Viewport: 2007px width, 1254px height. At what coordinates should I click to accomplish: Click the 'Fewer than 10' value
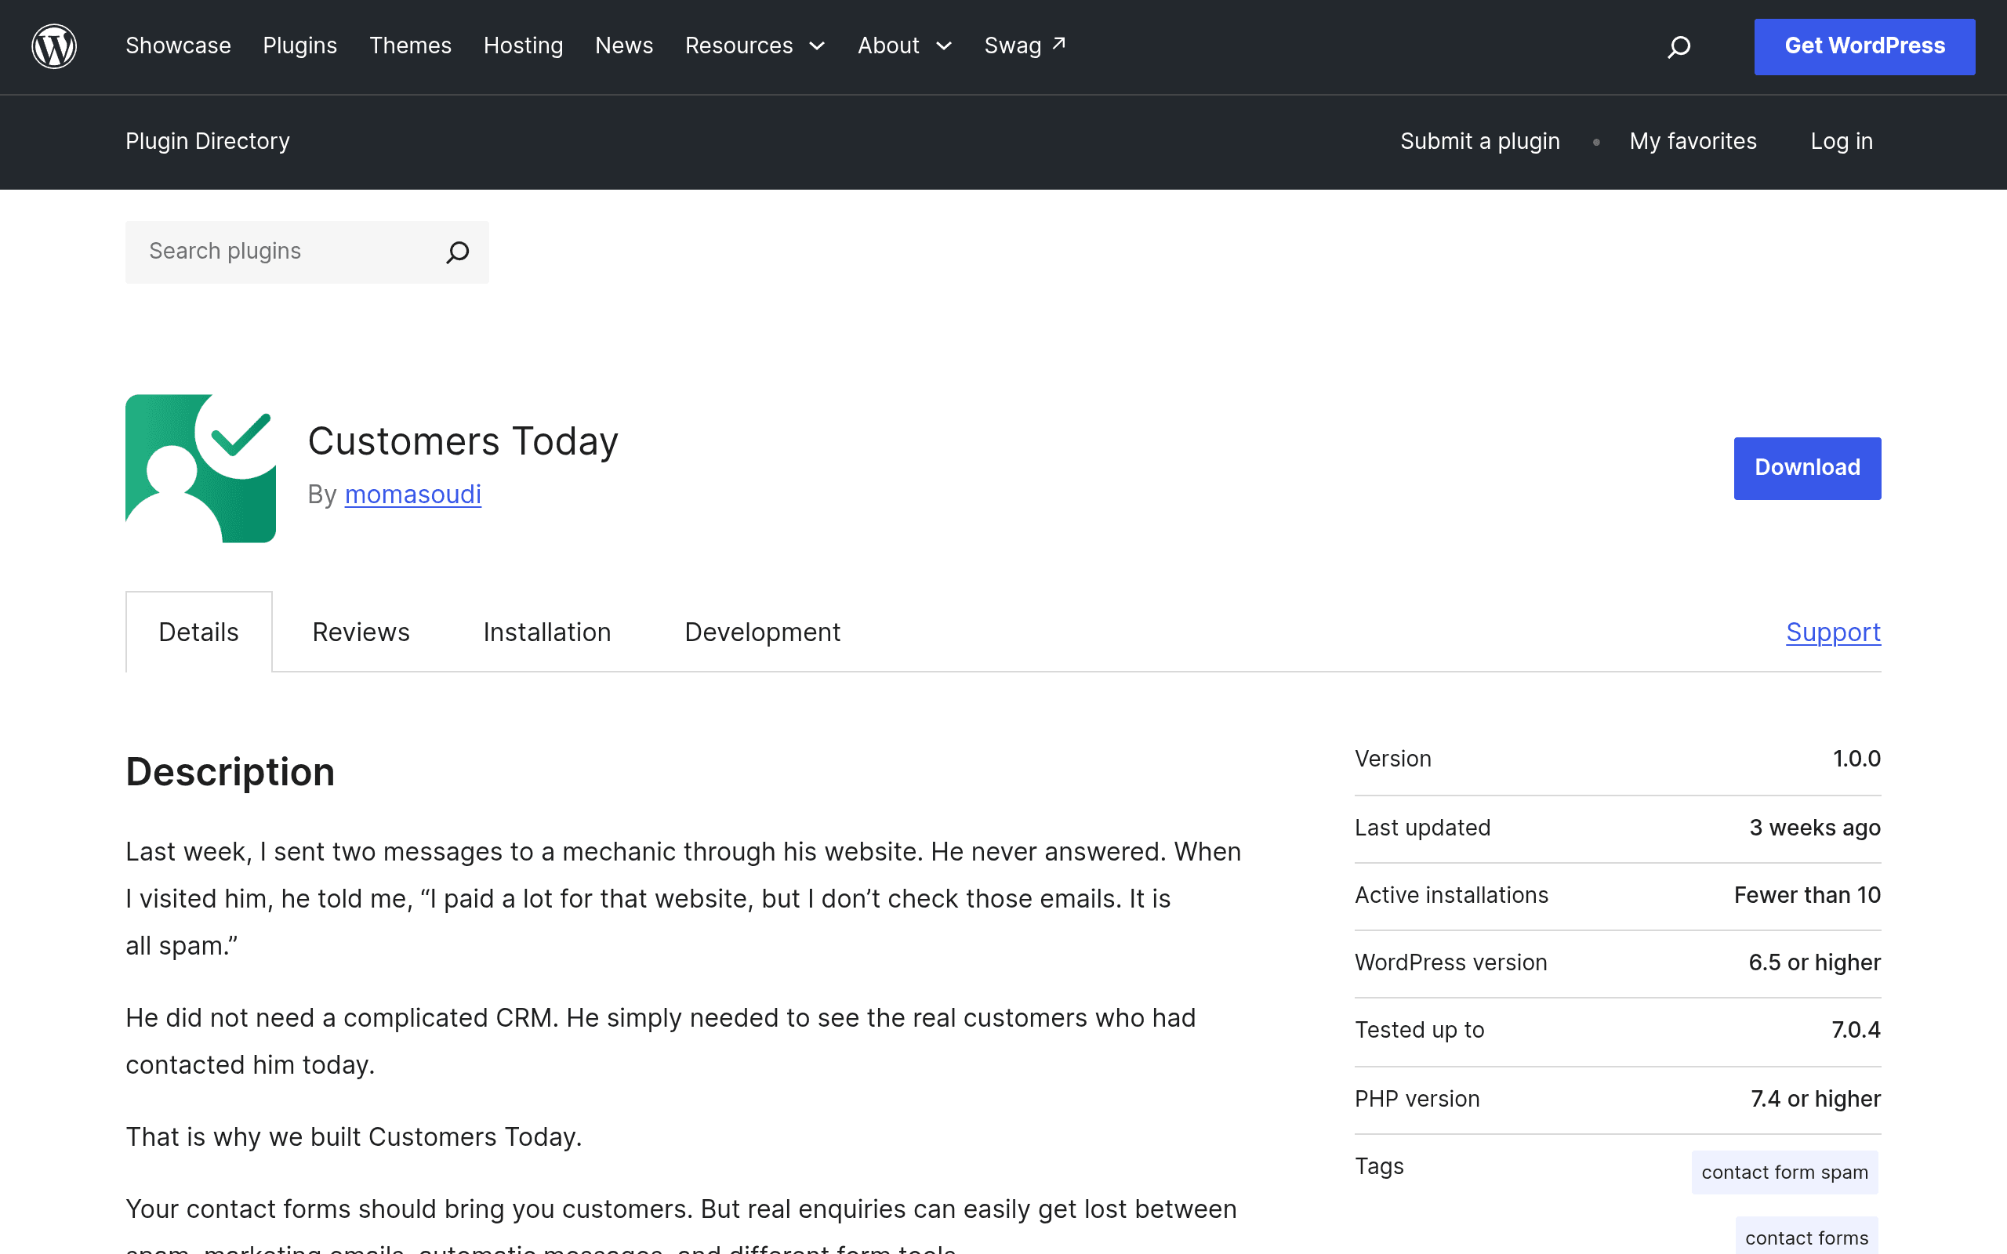click(x=1808, y=895)
